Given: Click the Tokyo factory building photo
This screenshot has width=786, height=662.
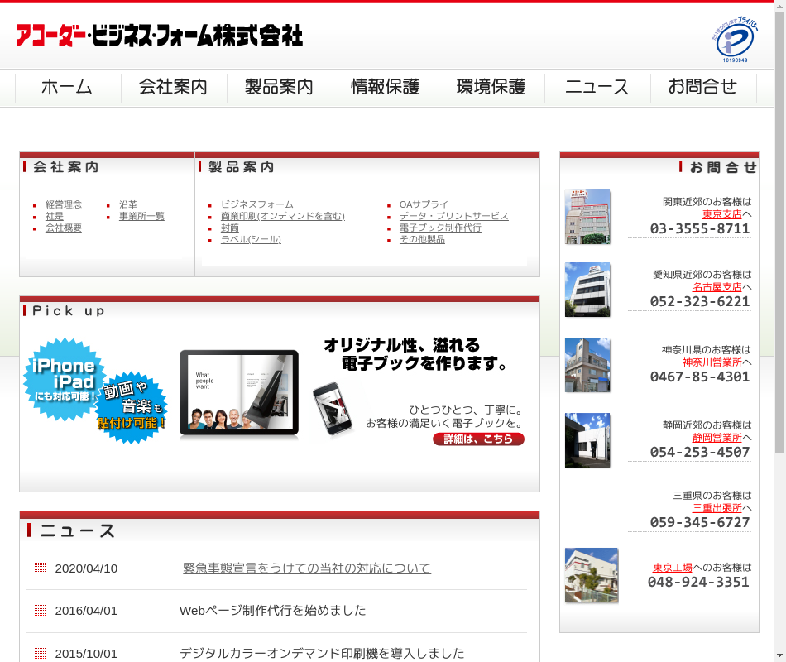Looking at the screenshot, I should coord(591,575).
